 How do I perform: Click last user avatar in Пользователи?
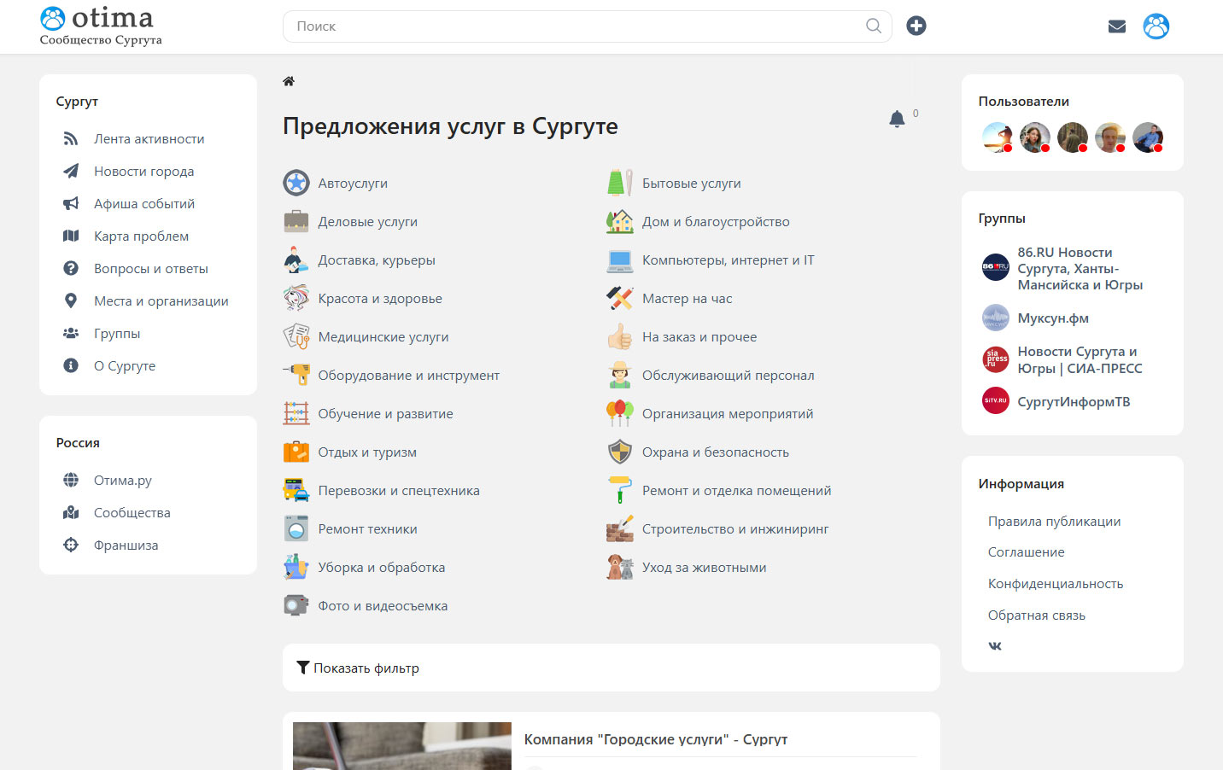coord(1147,137)
